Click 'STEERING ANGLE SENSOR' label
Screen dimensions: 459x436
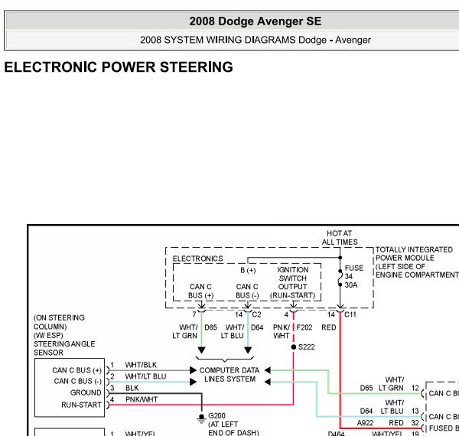click(x=64, y=348)
